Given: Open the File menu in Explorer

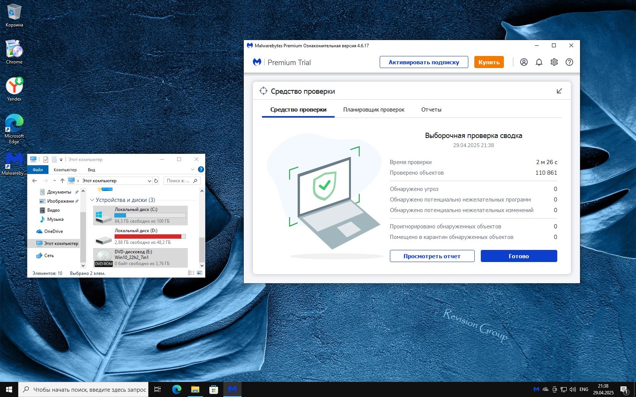Looking at the screenshot, I should pos(38,170).
